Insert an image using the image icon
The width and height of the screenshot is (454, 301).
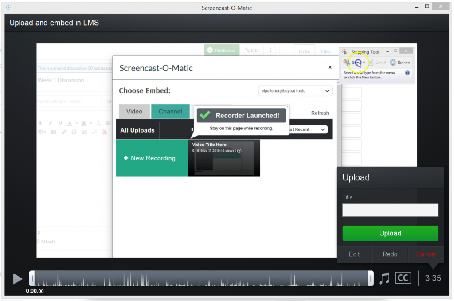(83, 132)
